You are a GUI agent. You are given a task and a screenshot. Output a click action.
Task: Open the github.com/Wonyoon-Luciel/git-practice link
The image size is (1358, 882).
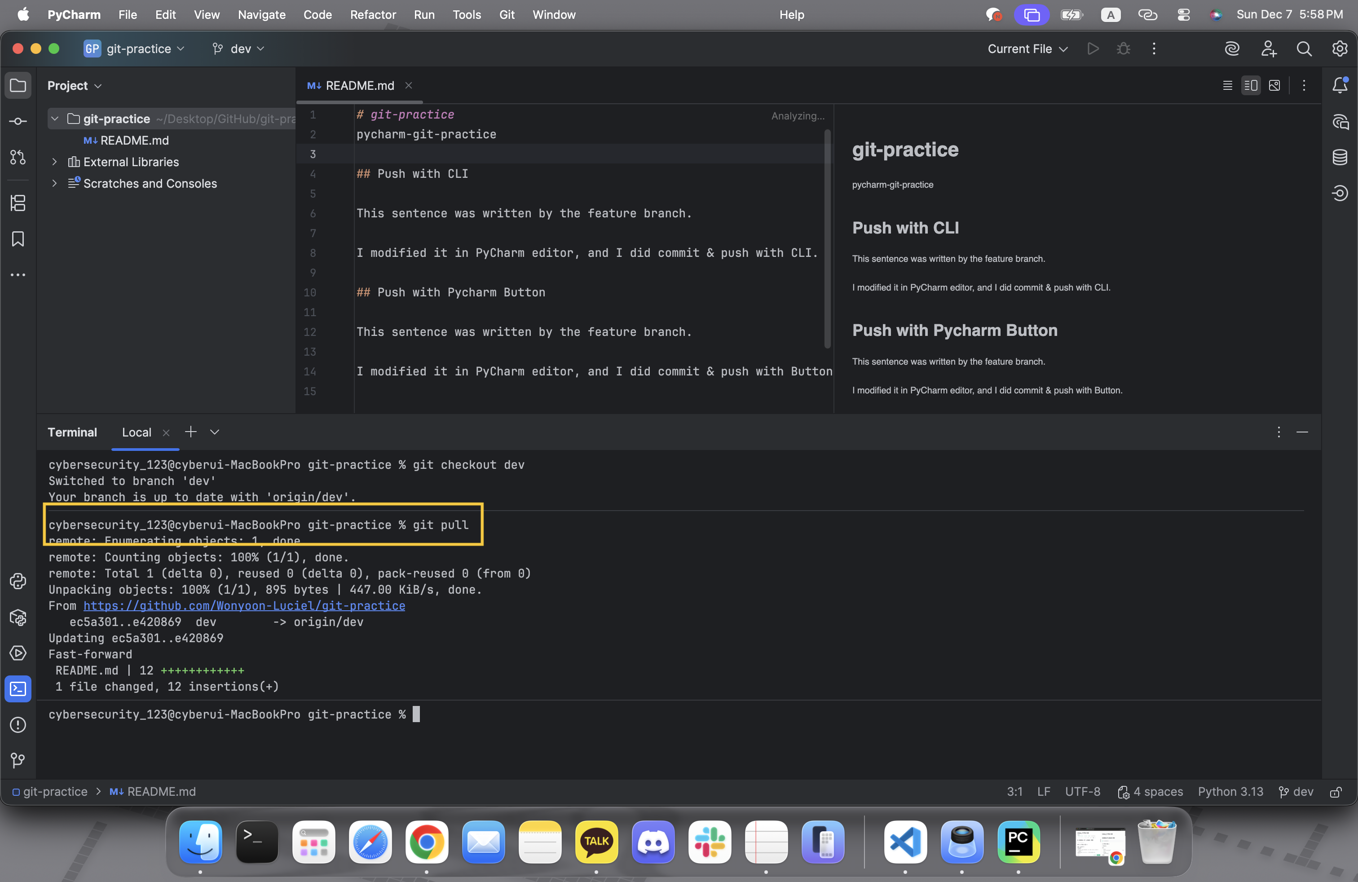(x=244, y=606)
